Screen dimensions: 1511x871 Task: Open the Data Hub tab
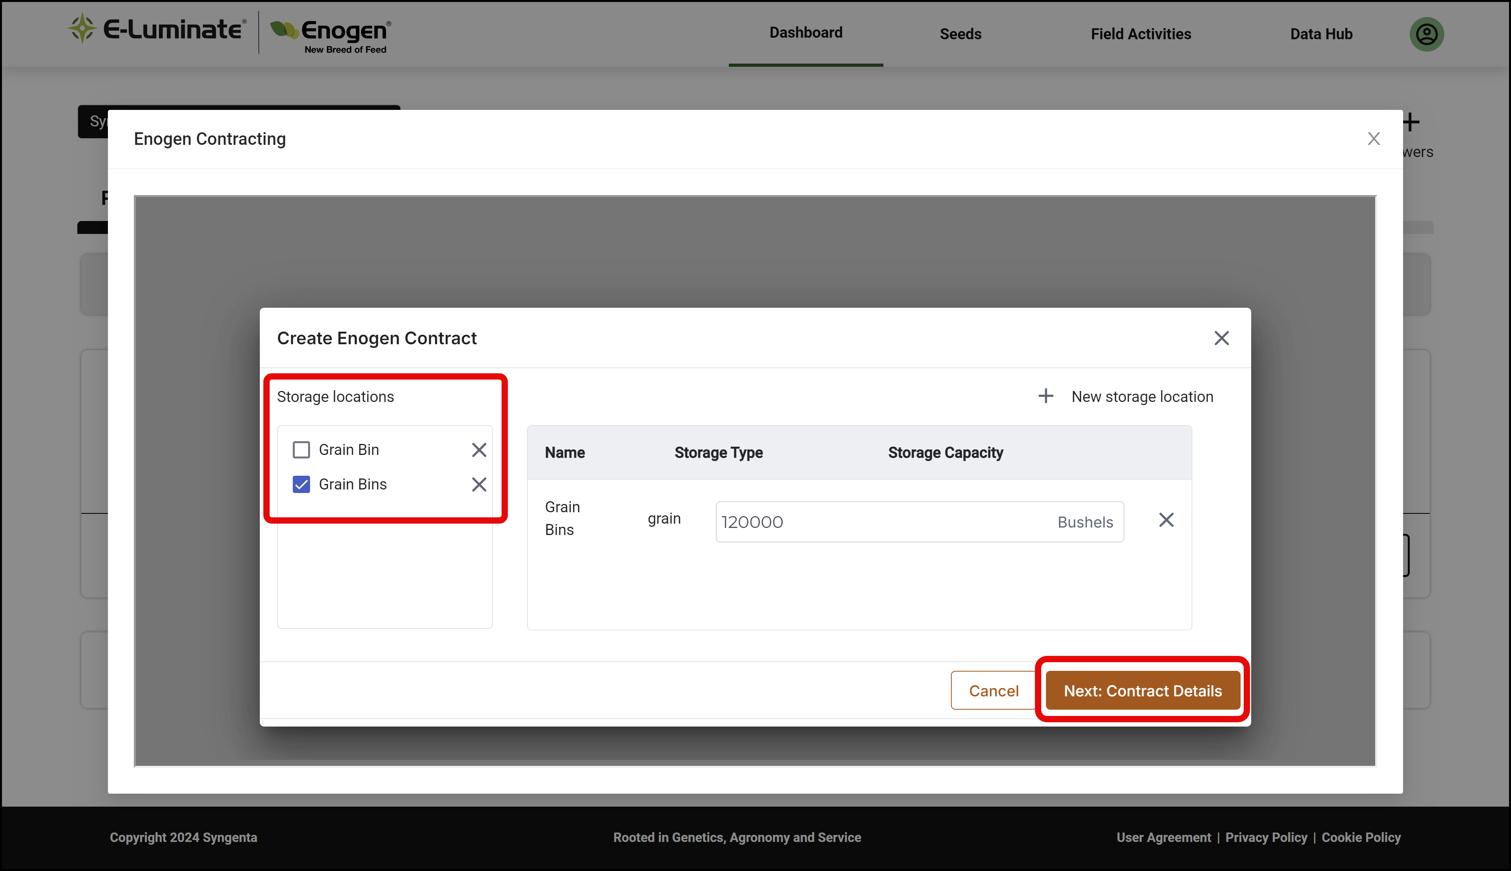(x=1321, y=34)
